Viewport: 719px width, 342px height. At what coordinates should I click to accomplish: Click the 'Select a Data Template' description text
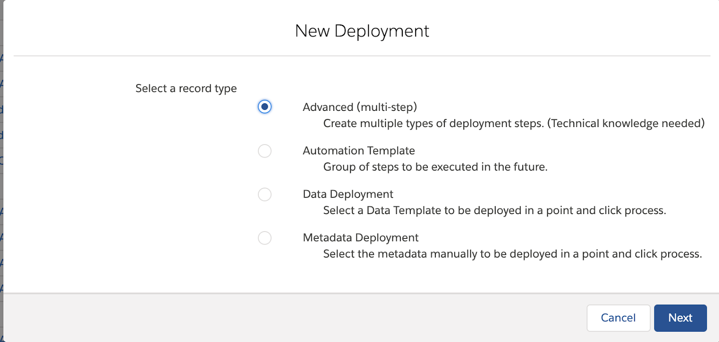494,210
